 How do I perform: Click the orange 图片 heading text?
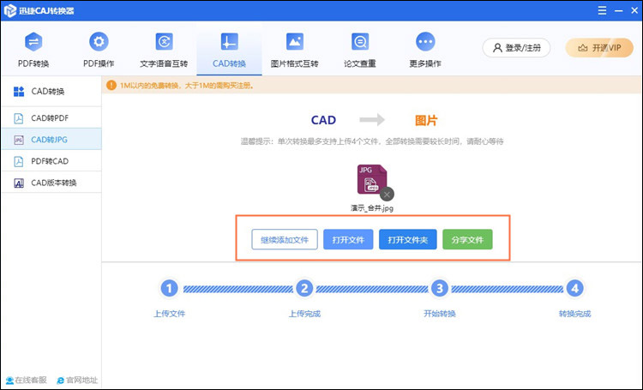click(426, 120)
